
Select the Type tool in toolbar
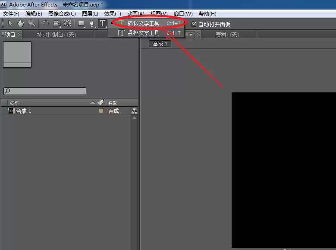(x=103, y=23)
